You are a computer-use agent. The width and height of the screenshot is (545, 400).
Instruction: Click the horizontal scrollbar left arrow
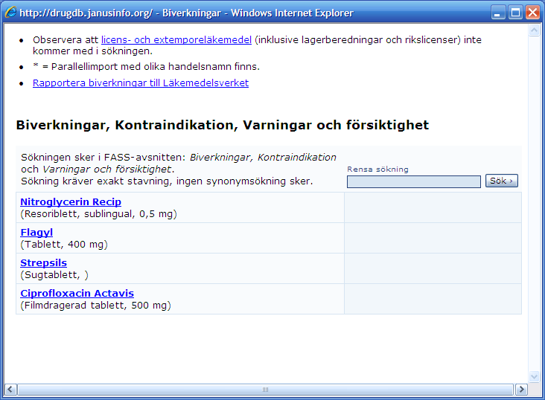pos(10,390)
